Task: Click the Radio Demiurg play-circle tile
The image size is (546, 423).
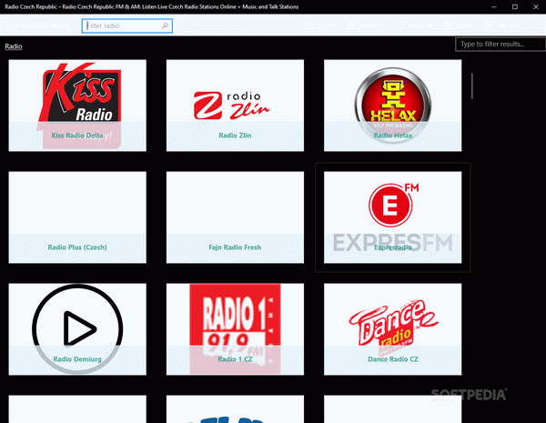Action: point(77,329)
